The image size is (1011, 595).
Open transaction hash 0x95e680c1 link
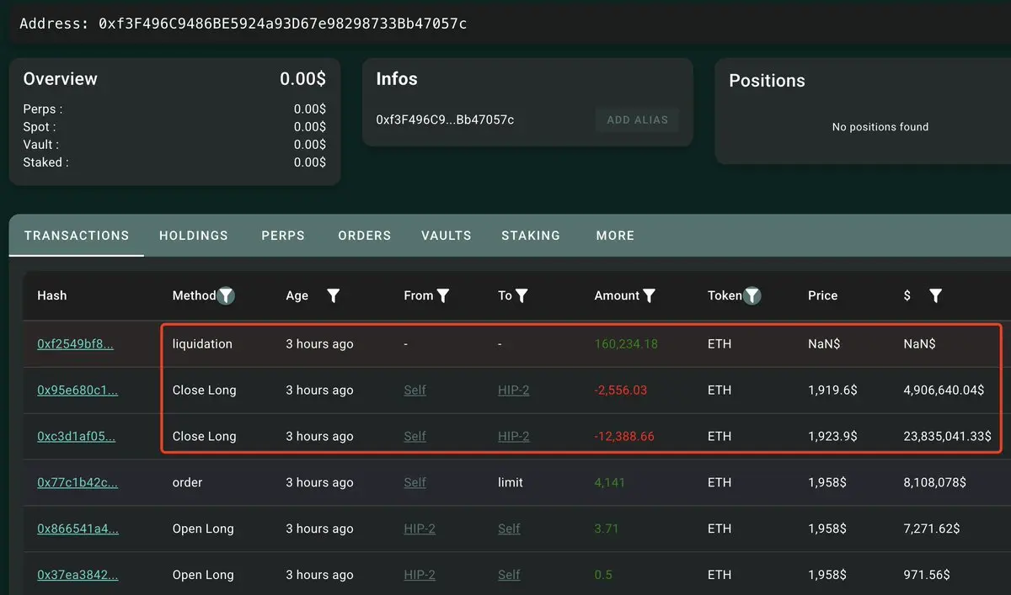pos(78,390)
